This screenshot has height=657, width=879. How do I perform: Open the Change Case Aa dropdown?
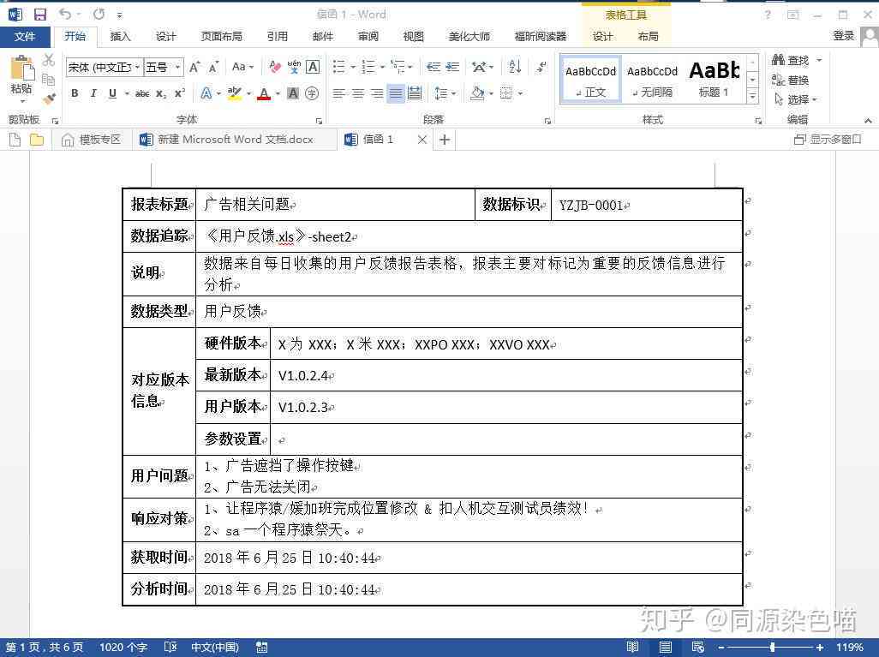(x=242, y=67)
